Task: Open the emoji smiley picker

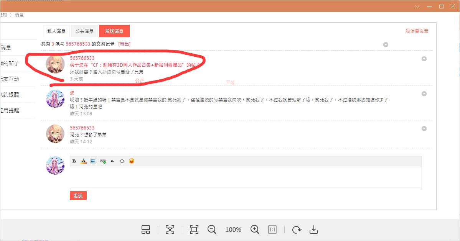Action: (x=132, y=161)
